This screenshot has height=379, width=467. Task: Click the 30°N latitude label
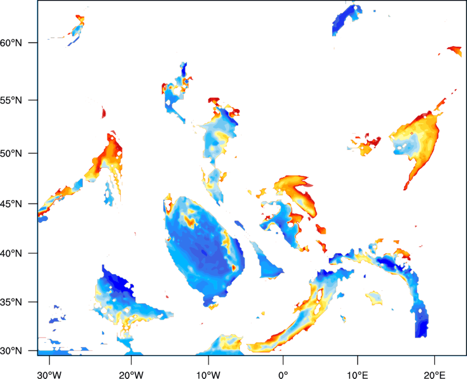click(11, 351)
